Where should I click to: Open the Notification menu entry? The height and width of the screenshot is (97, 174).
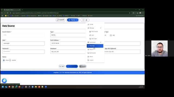click(95, 53)
